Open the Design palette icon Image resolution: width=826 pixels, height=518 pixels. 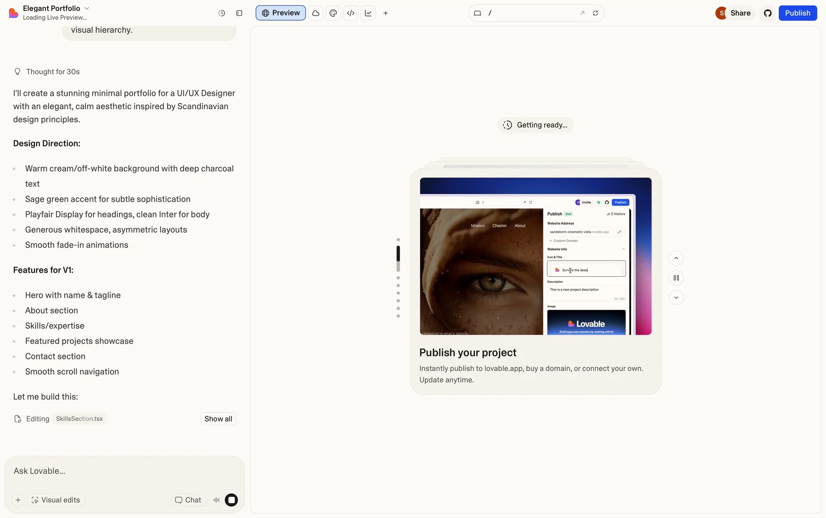[x=333, y=13]
